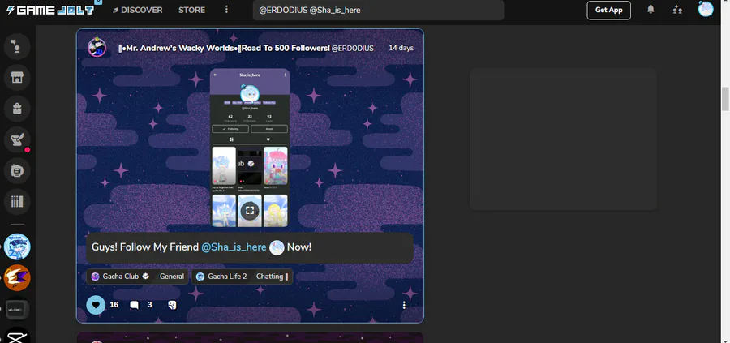Click the 16 likes count
The width and height of the screenshot is (730, 343).
(114, 305)
